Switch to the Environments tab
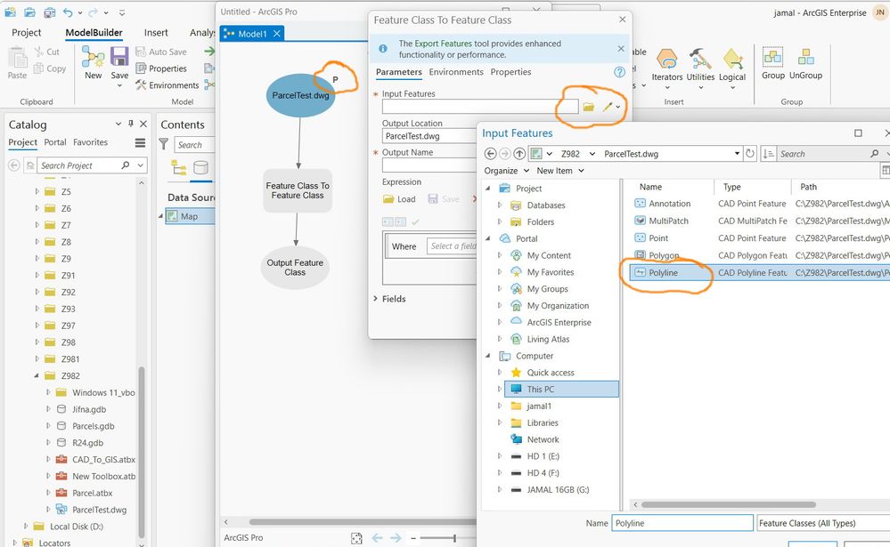Screen dimensions: 890x547 (456, 72)
